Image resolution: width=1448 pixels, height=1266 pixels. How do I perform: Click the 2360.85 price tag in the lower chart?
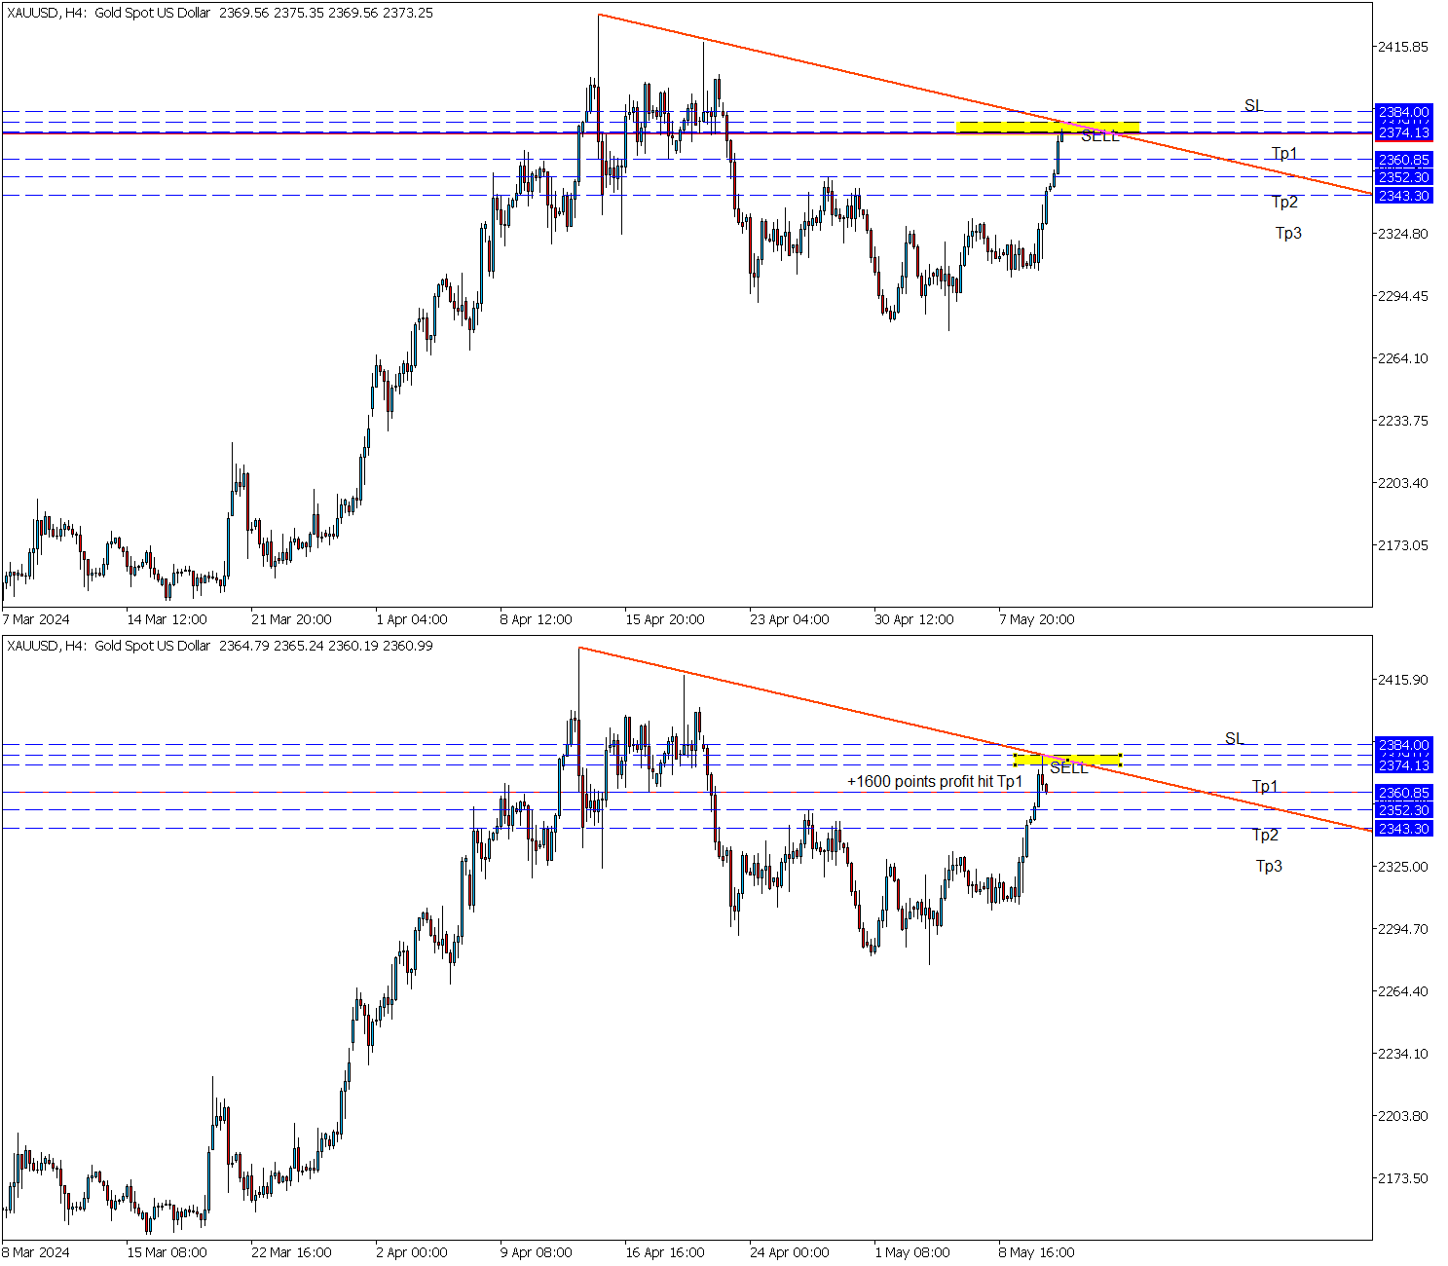tap(1403, 793)
